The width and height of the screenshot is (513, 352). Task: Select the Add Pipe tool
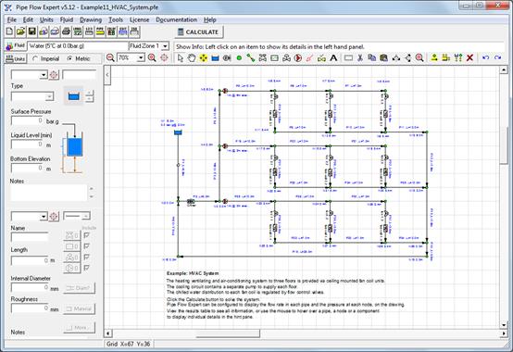[x=251, y=58]
